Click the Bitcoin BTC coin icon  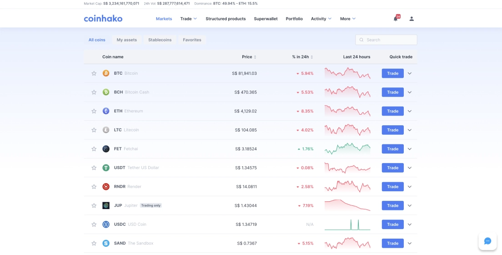coord(106,73)
